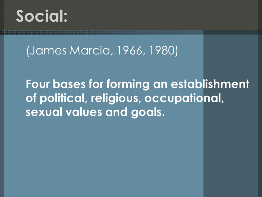Select the word "occupational," in body text
Viewport: 262px width, 197px height.
(184, 98)
